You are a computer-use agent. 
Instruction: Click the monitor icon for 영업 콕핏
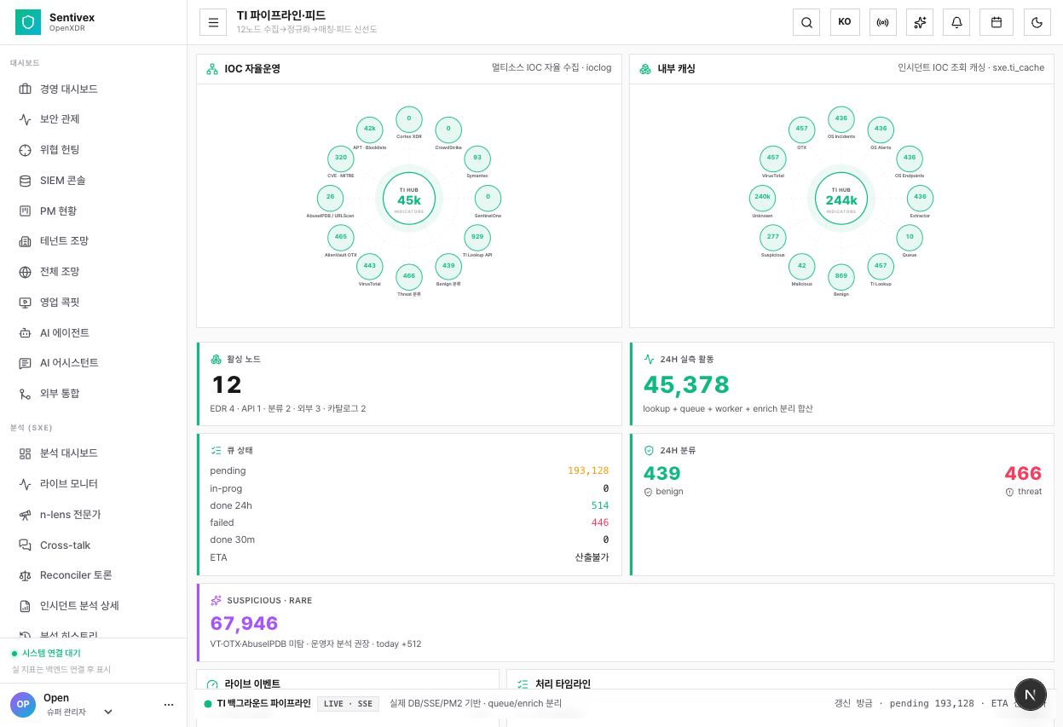(25, 303)
